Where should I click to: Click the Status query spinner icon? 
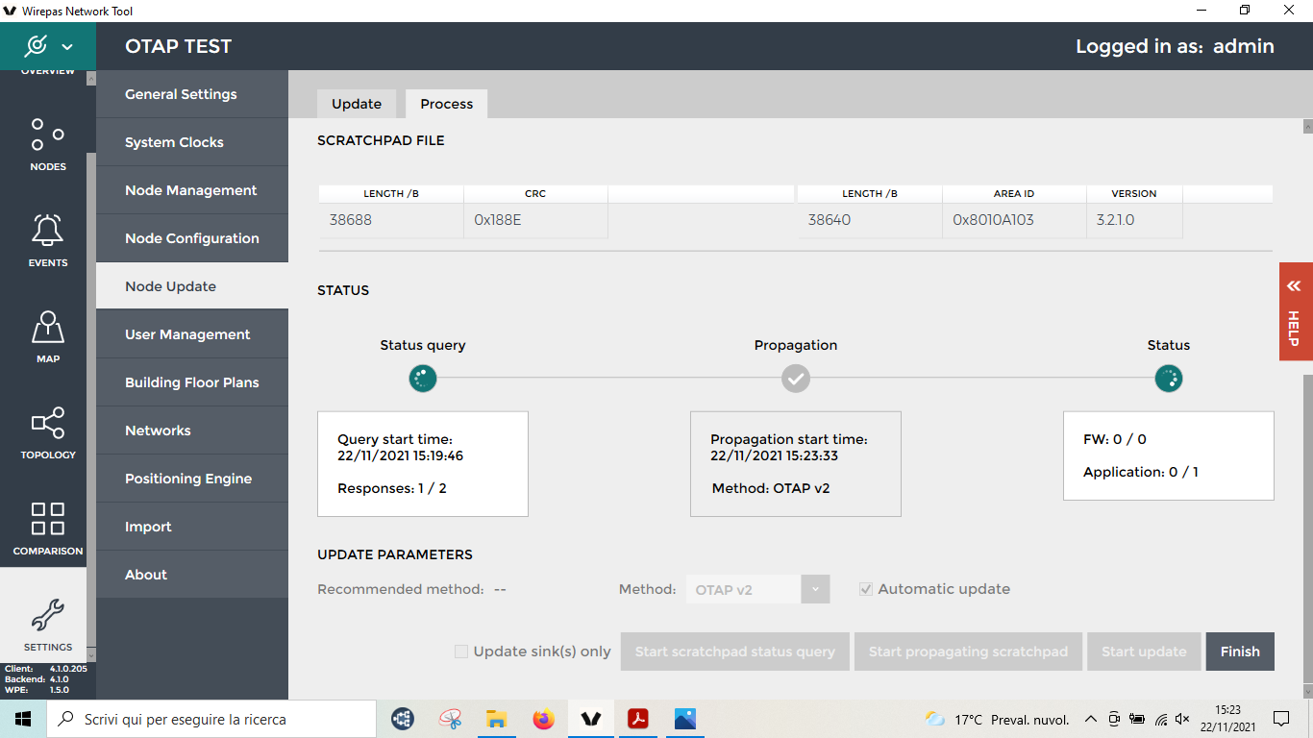(x=423, y=379)
